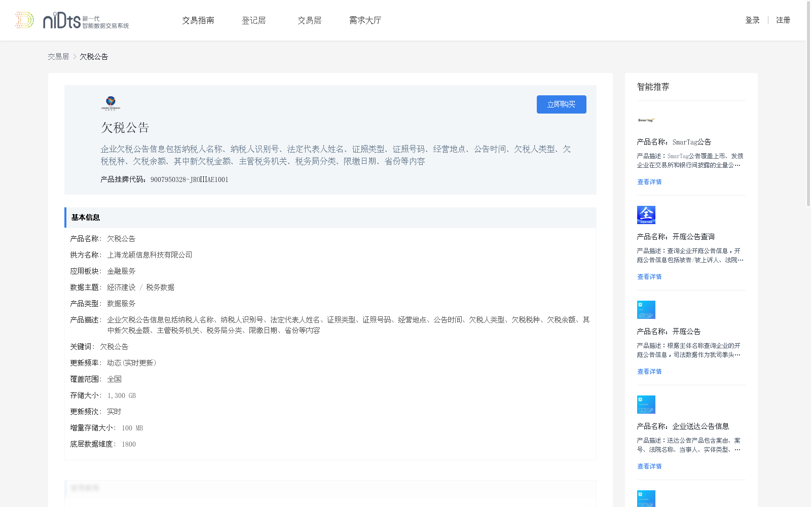Open the 登记层 menu

[x=254, y=20]
